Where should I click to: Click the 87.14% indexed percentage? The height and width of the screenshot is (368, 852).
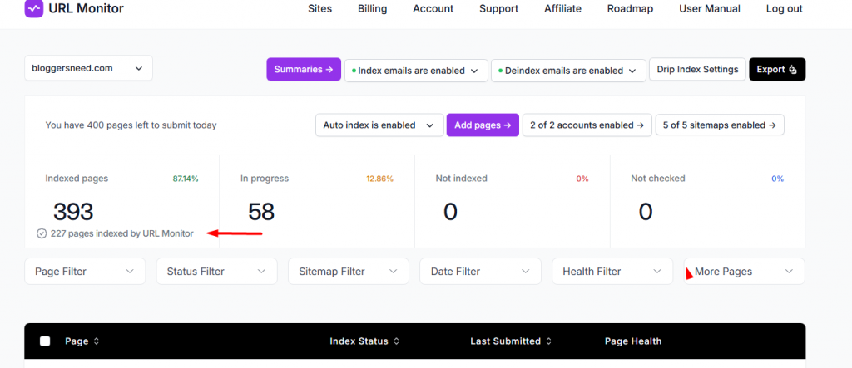point(186,179)
